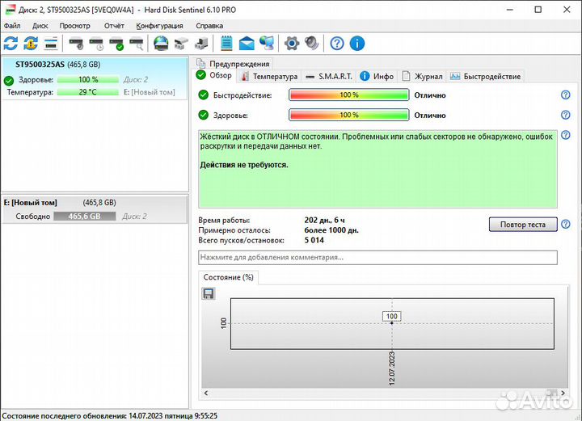Click the left panel Здоровье 100 % bar
The width and height of the screenshot is (582, 421).
click(x=88, y=80)
